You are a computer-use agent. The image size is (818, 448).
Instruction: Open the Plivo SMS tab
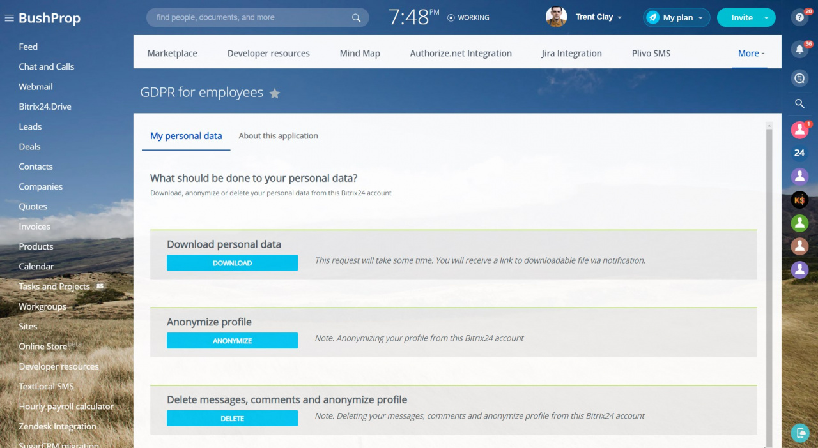click(651, 54)
